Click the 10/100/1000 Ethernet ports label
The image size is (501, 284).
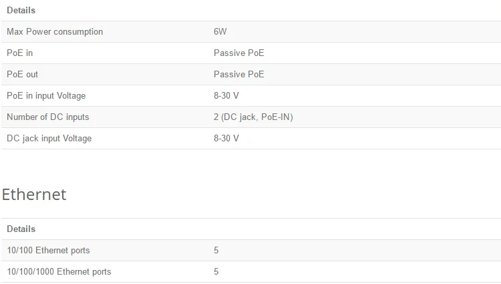pyautogui.click(x=59, y=271)
